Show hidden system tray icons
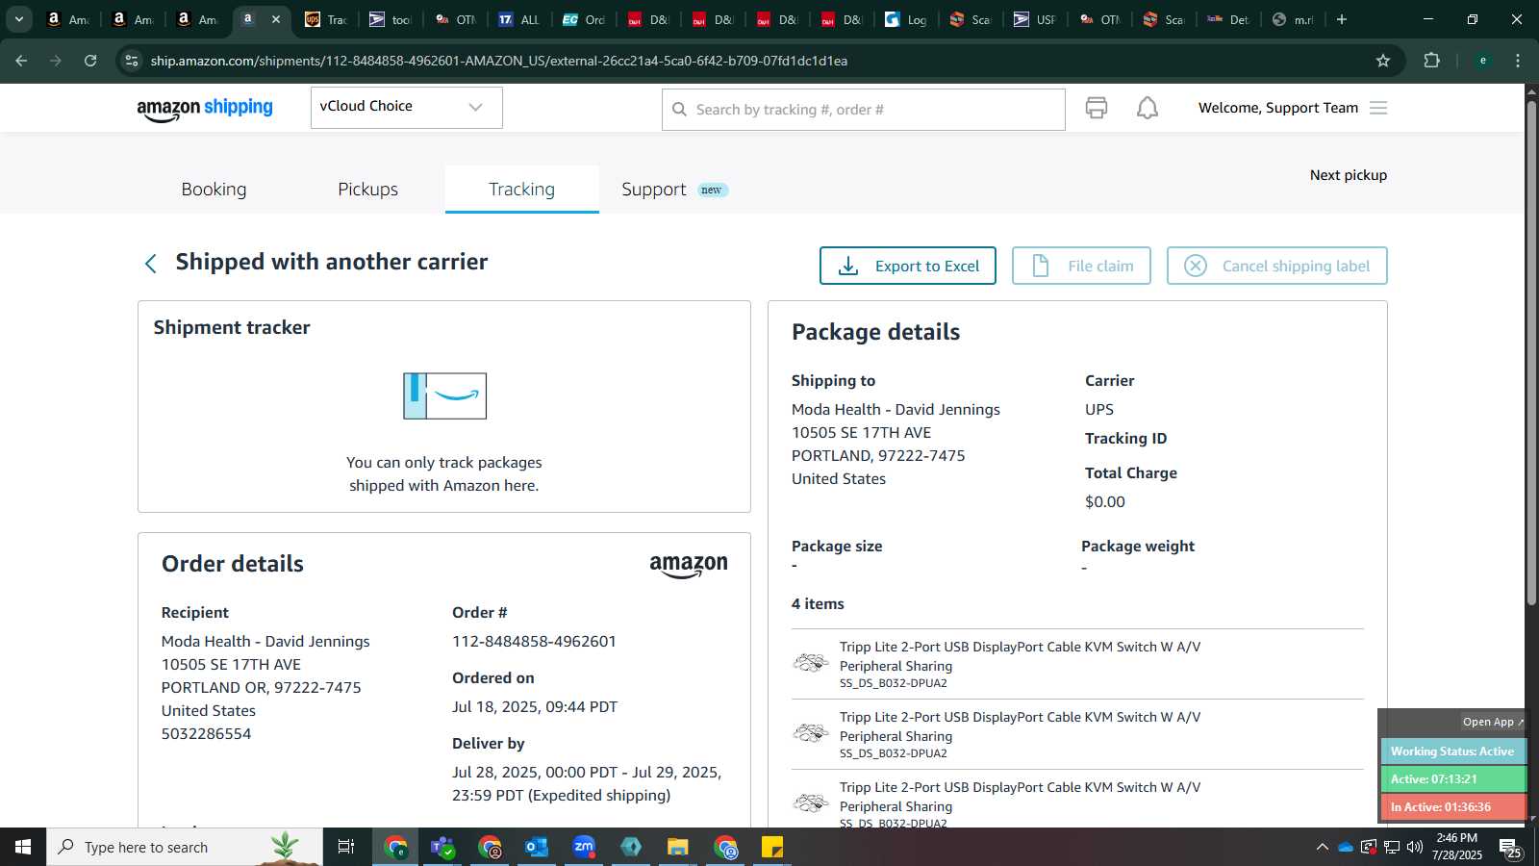The height and width of the screenshot is (866, 1539). [x=1323, y=847]
